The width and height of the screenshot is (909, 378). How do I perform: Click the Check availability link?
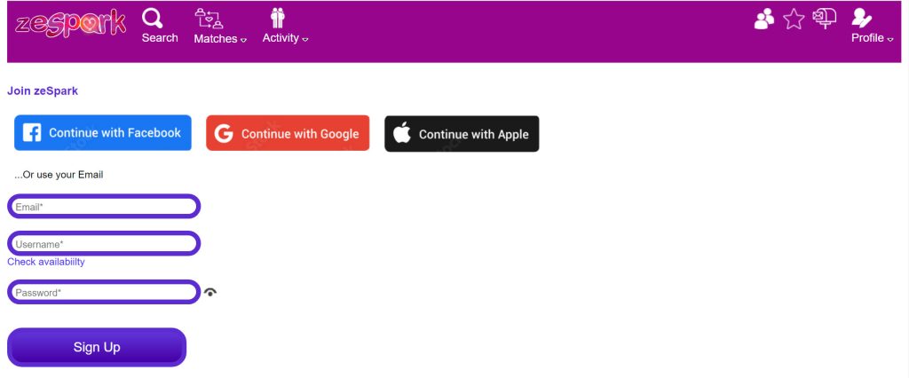tap(46, 262)
